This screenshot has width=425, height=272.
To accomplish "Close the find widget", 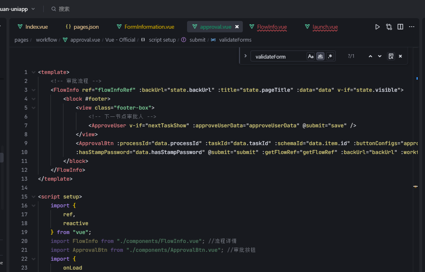I will click(400, 56).
